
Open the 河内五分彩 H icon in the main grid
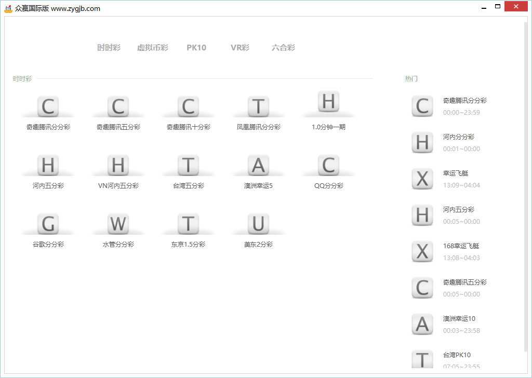click(48, 165)
